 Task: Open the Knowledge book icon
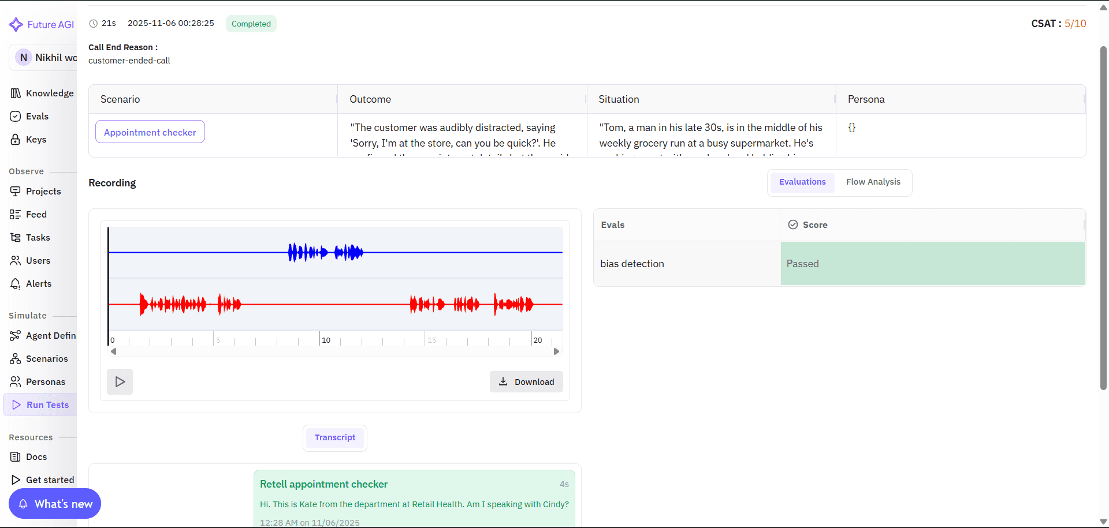click(16, 93)
